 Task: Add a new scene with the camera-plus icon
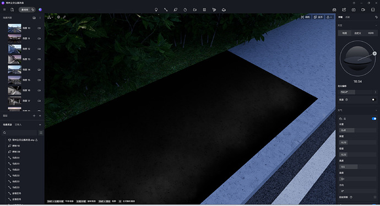[x=34, y=18]
